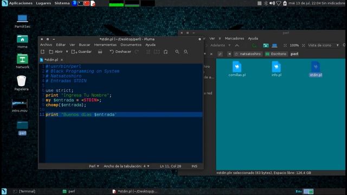The height and width of the screenshot is (195, 347).
Task: Click the copy icon in Pluma toolbar
Action: [x=157, y=52]
